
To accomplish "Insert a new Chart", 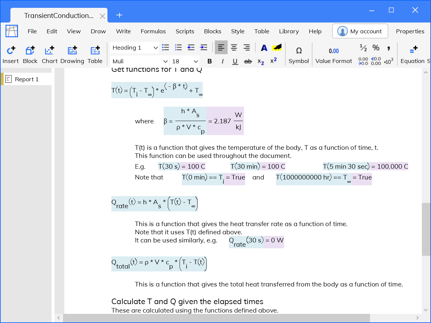I will pos(49,54).
